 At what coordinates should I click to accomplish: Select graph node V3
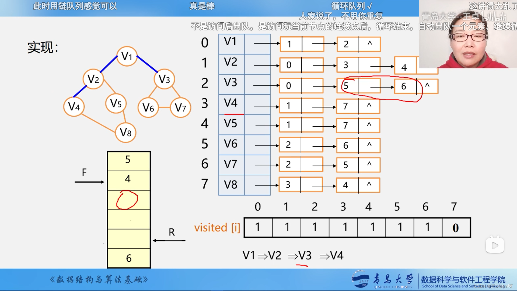(x=164, y=79)
